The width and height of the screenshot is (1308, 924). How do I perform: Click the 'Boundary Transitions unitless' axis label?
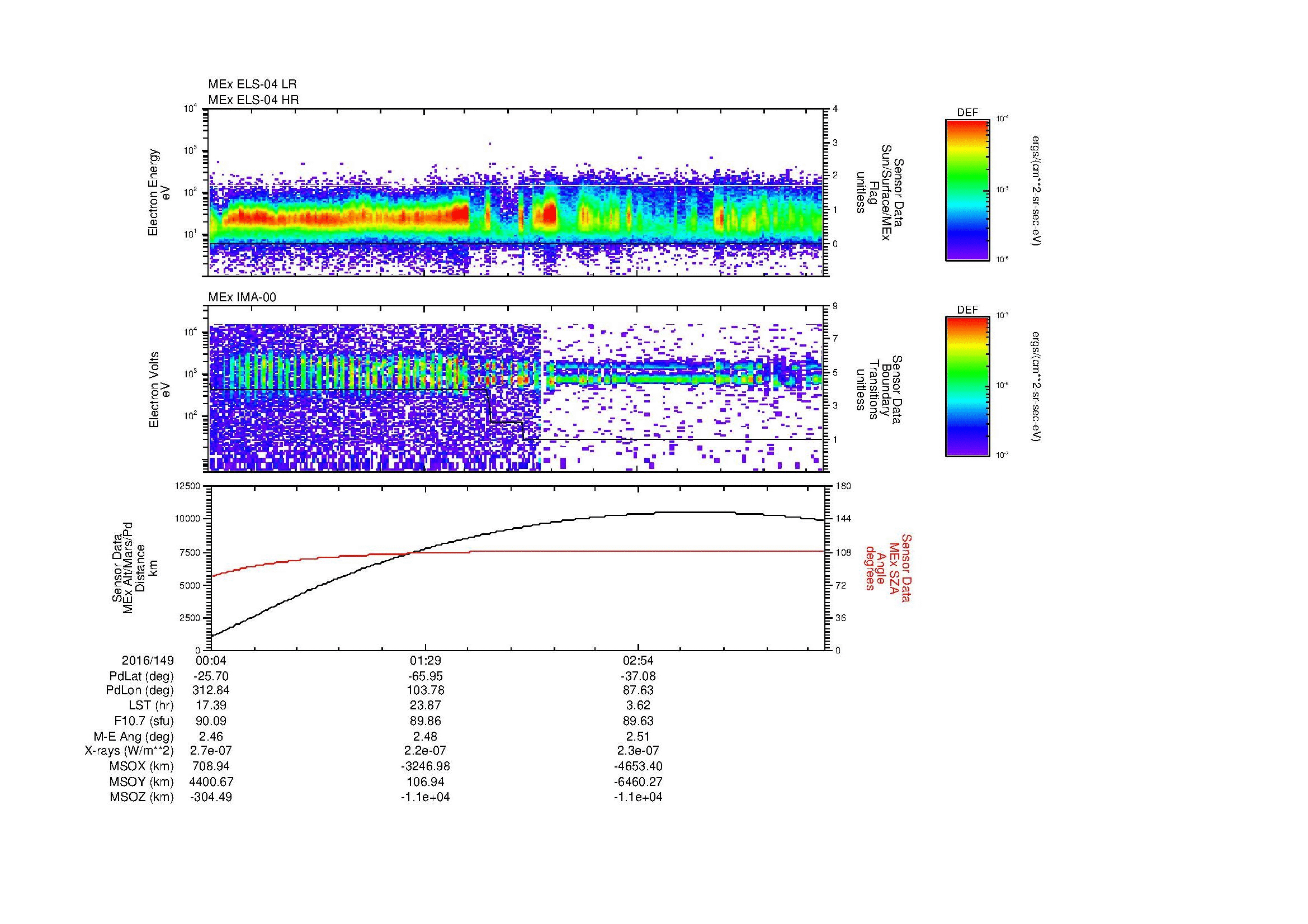tap(880, 390)
